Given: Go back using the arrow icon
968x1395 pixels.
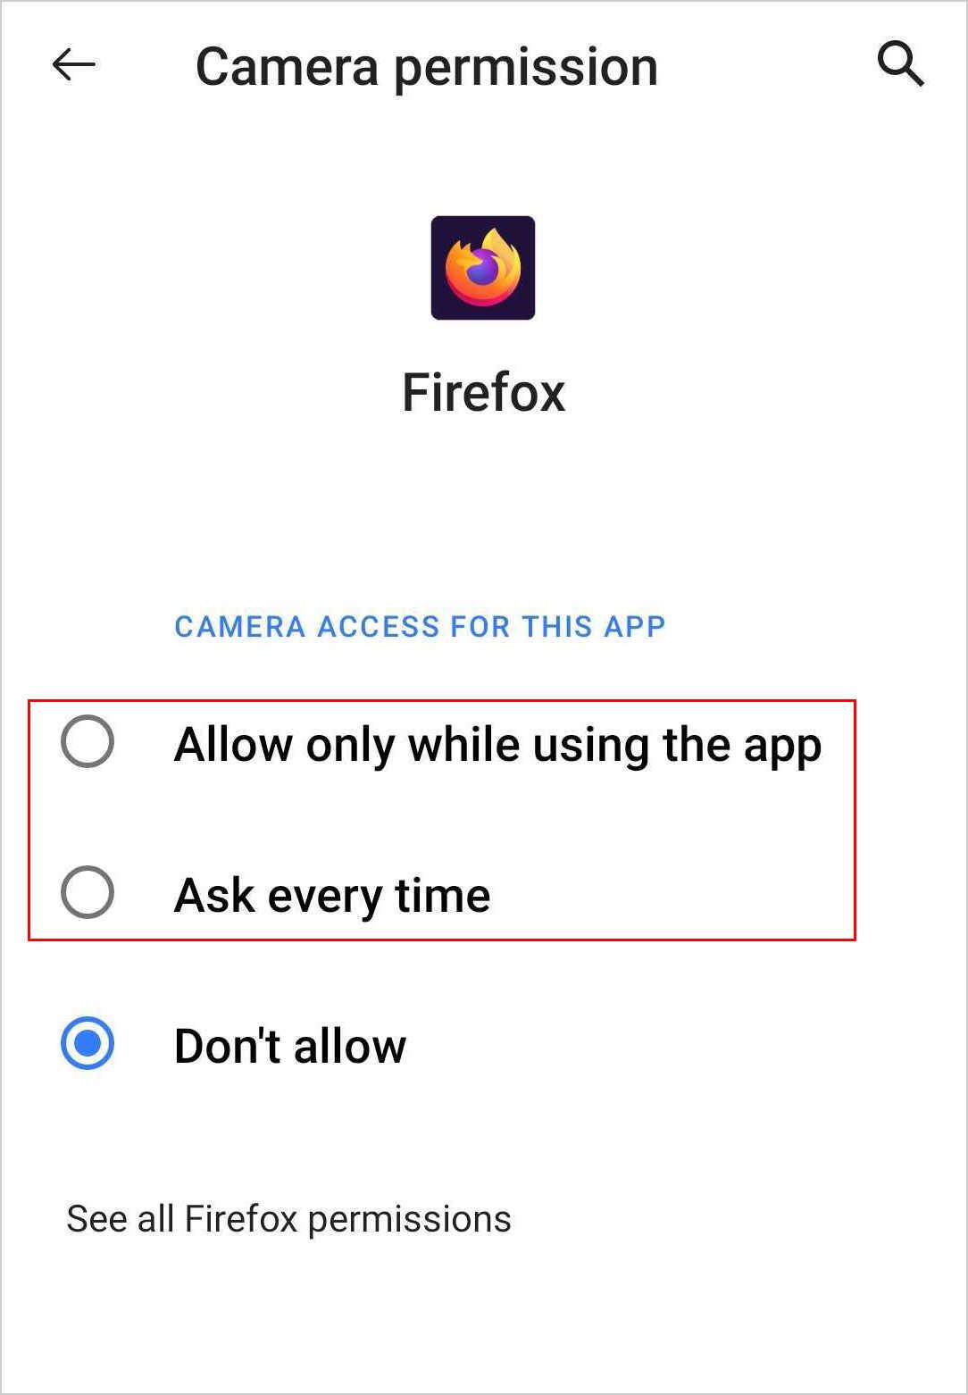Looking at the screenshot, I should (74, 65).
